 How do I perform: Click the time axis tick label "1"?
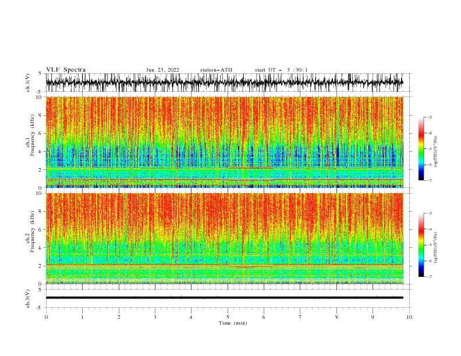[82, 317]
